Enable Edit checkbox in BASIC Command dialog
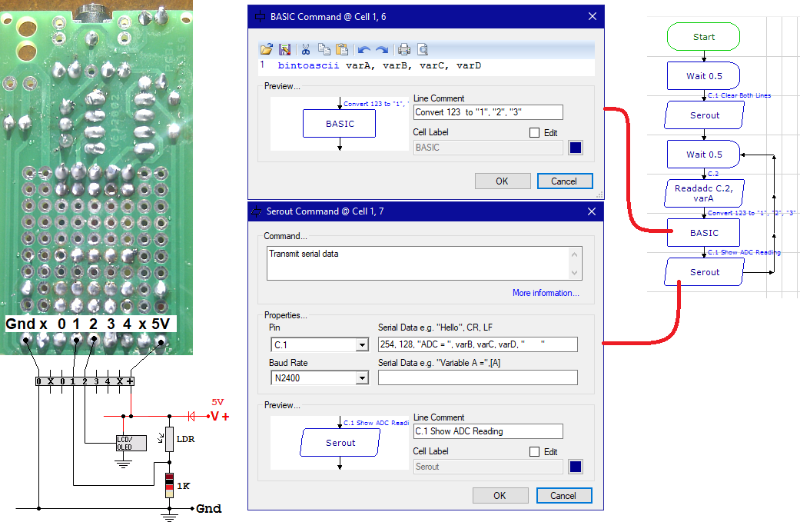This screenshot has width=800, height=532. click(535, 133)
